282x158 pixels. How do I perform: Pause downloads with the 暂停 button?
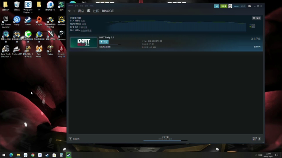click(x=257, y=18)
